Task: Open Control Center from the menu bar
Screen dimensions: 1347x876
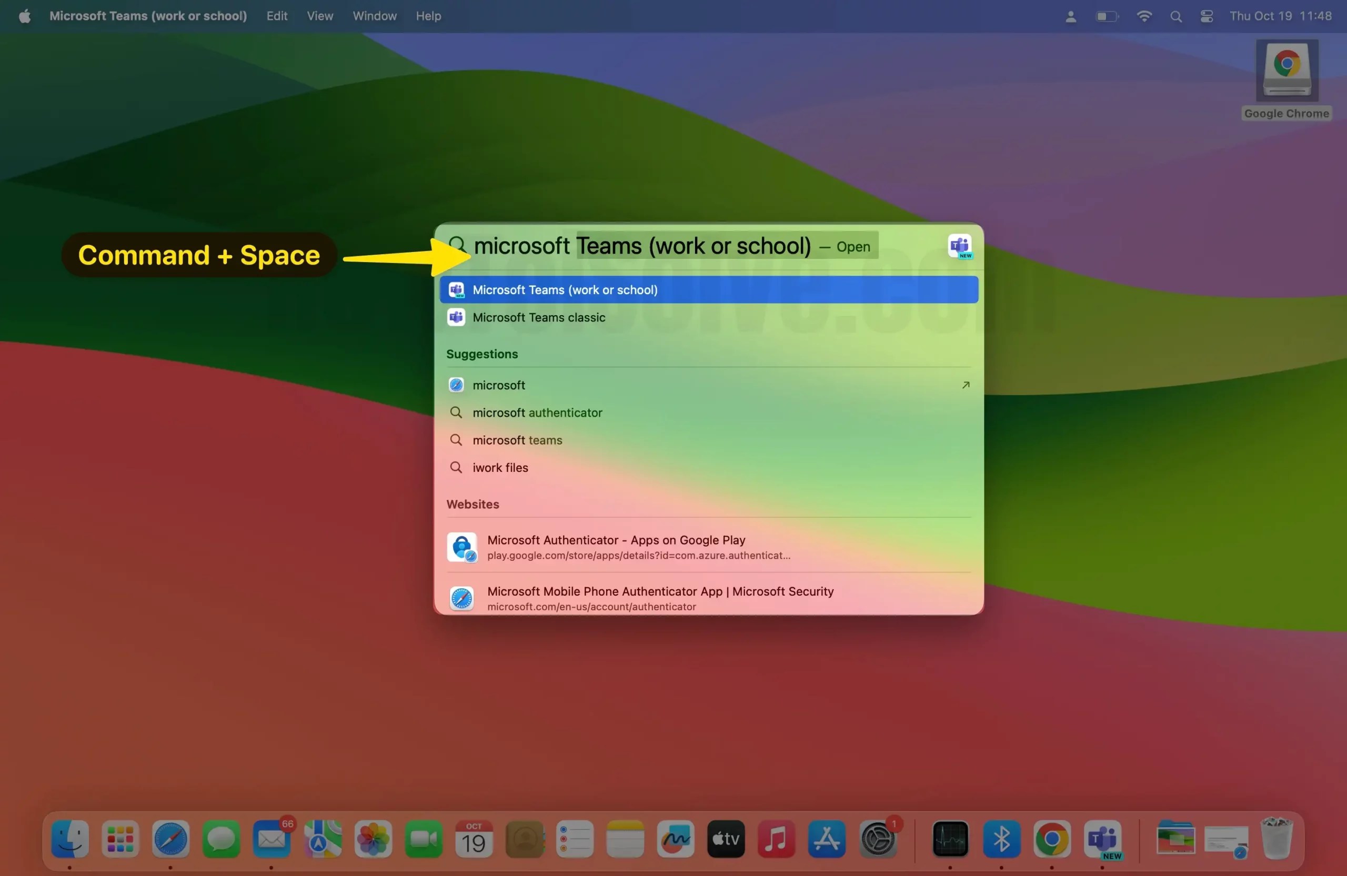Action: click(x=1206, y=16)
